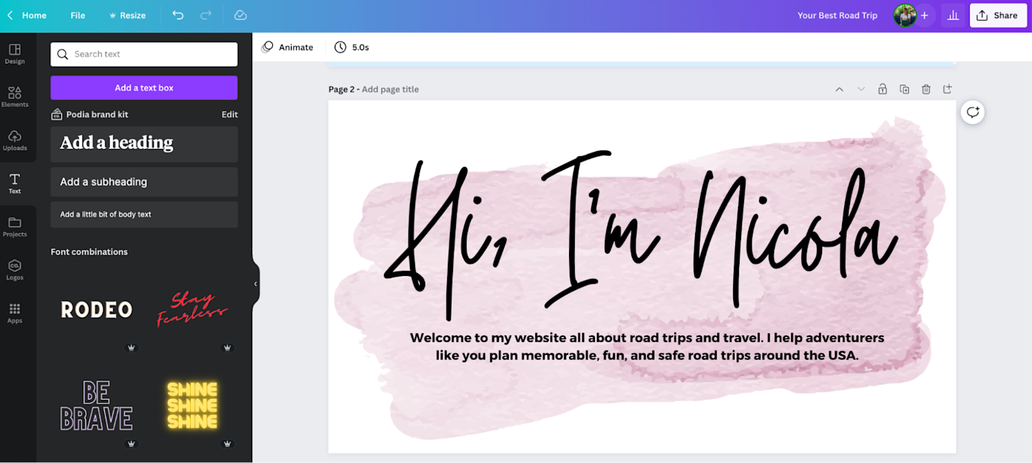Screen dimensions: 1032x463
Task: Open the insights chart icon
Action: click(x=953, y=15)
